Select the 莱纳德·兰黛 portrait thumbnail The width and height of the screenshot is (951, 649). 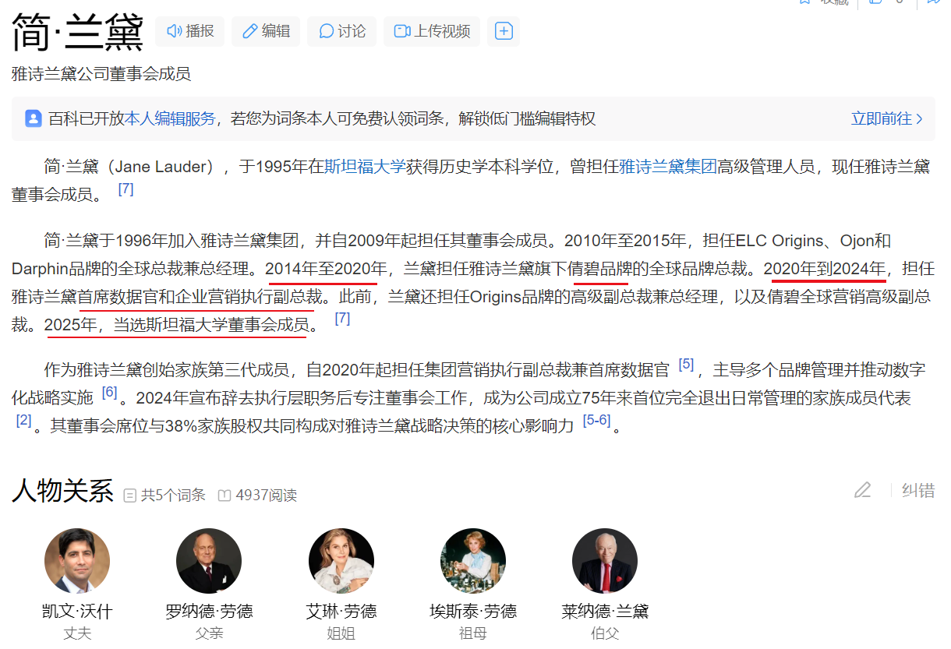[605, 560]
